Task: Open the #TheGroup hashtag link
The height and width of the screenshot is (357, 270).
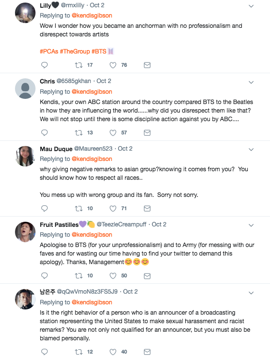Action: (74, 51)
